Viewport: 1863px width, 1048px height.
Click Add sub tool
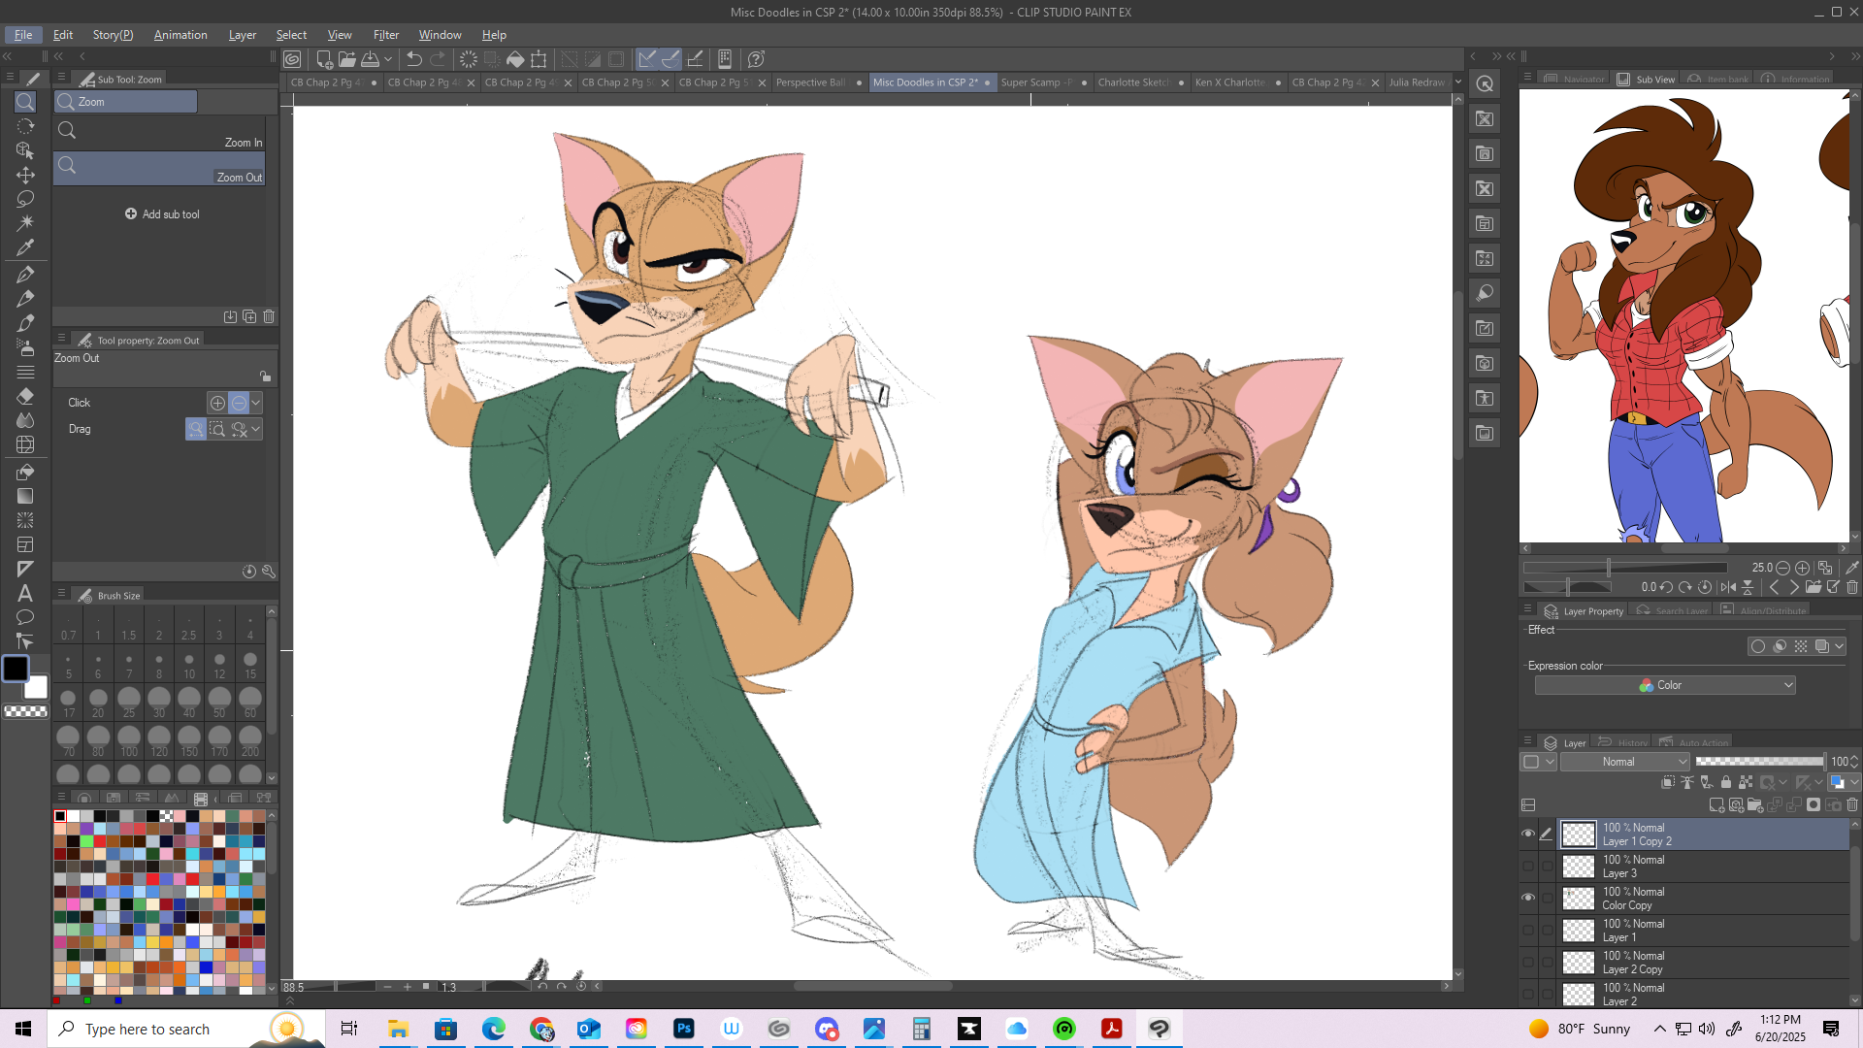pyautogui.click(x=162, y=214)
